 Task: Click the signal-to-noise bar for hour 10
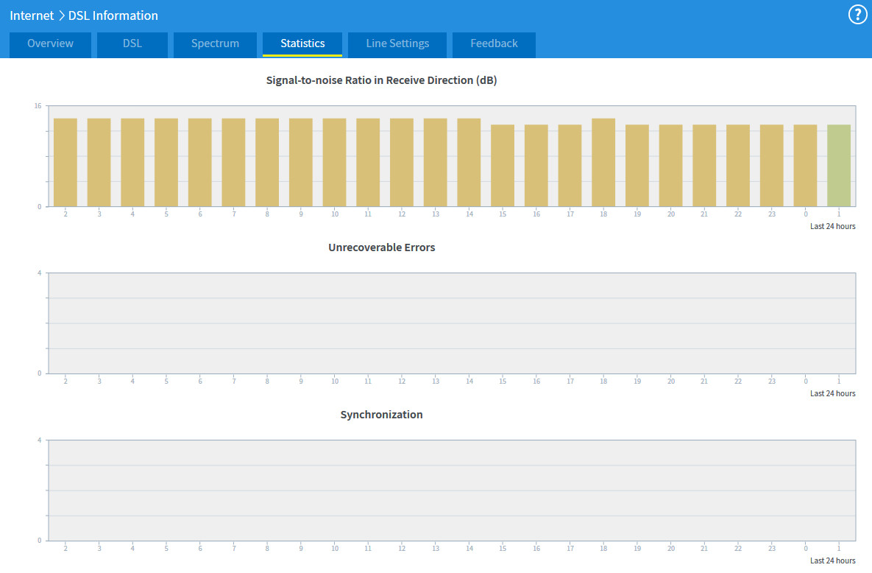tap(334, 162)
